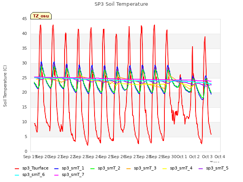
Task: Click the sp3_smT_7 legend label
Action: pyautogui.click(x=73, y=174)
